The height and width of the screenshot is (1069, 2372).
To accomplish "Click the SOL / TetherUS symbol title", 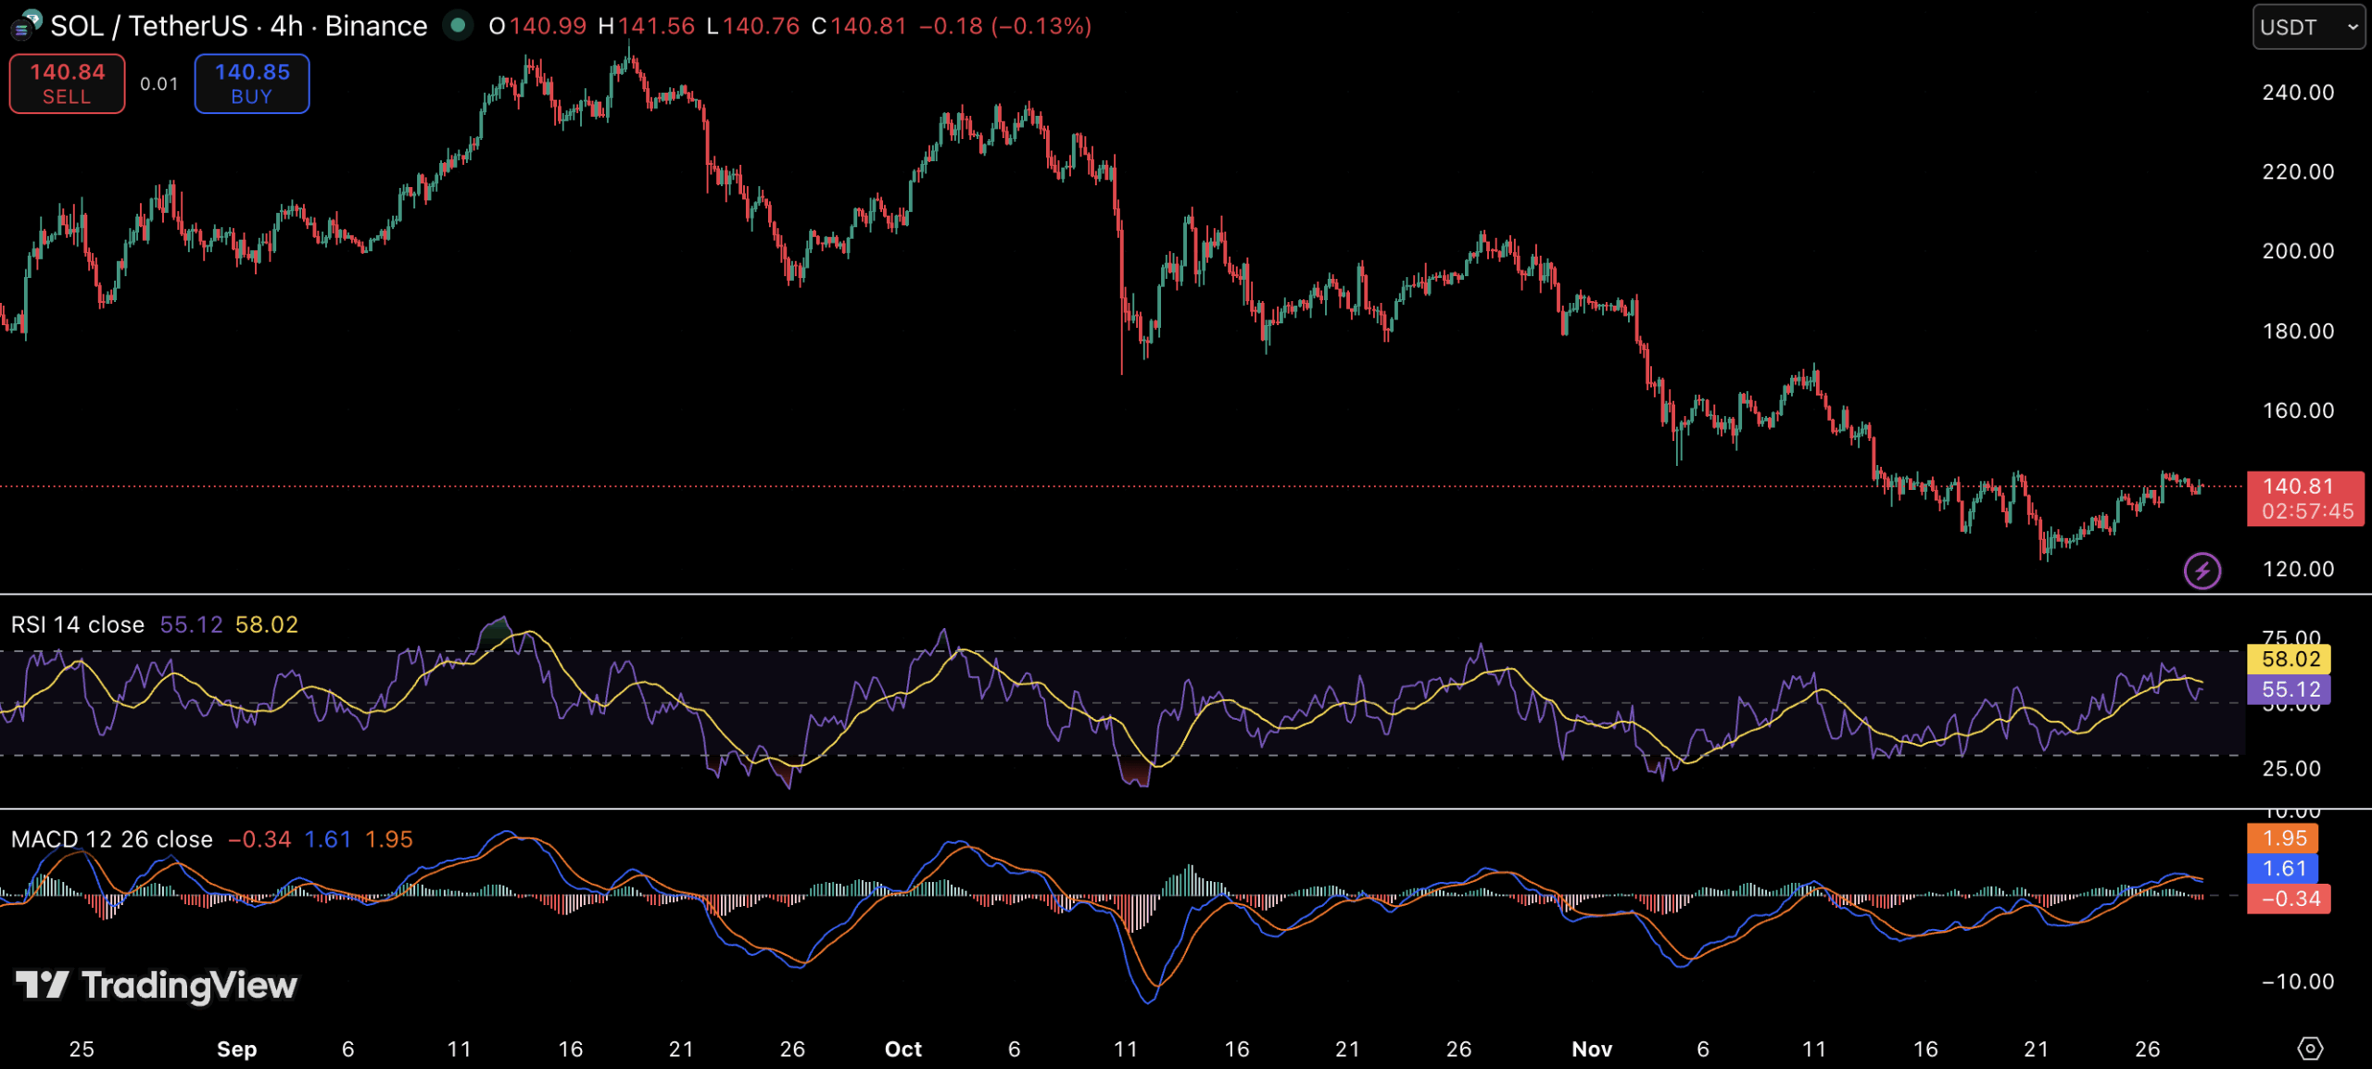I will [x=148, y=26].
